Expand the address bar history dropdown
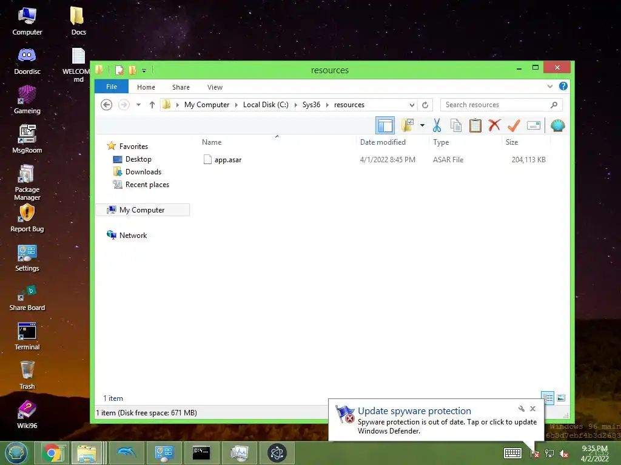 [412, 105]
